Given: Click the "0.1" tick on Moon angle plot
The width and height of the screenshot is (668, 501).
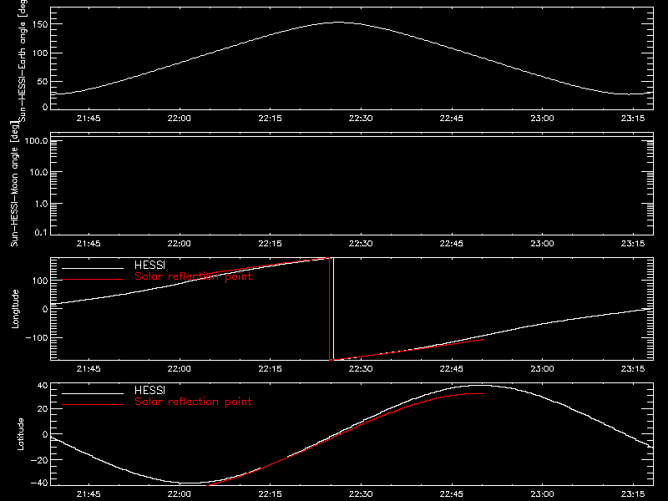Looking at the screenshot, I should click(41, 233).
